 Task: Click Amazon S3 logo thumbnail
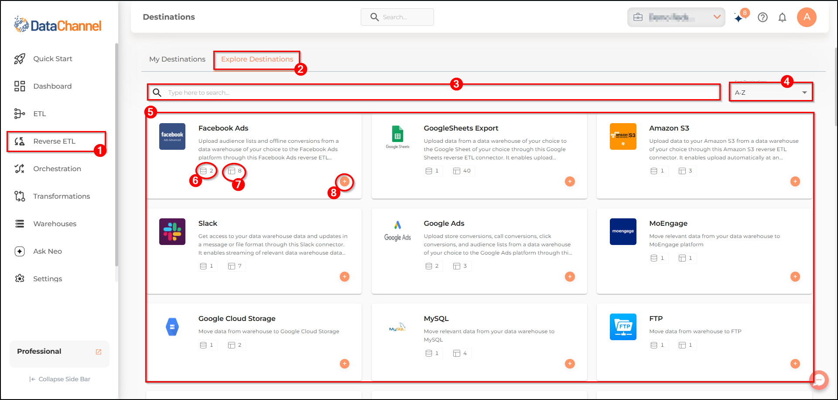click(x=623, y=136)
